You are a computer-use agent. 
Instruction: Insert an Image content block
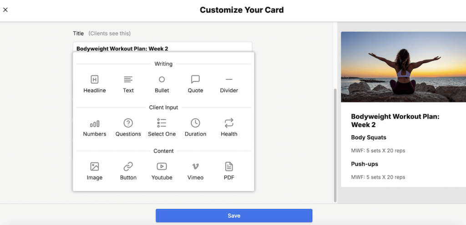[x=94, y=171]
